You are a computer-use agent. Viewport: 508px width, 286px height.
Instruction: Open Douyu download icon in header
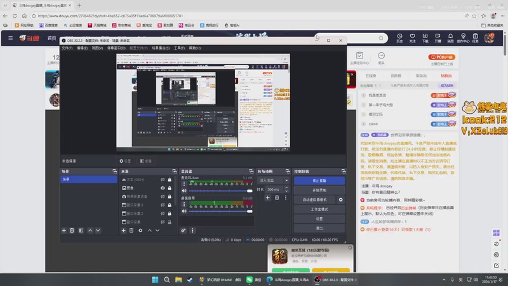pyautogui.click(x=425, y=38)
